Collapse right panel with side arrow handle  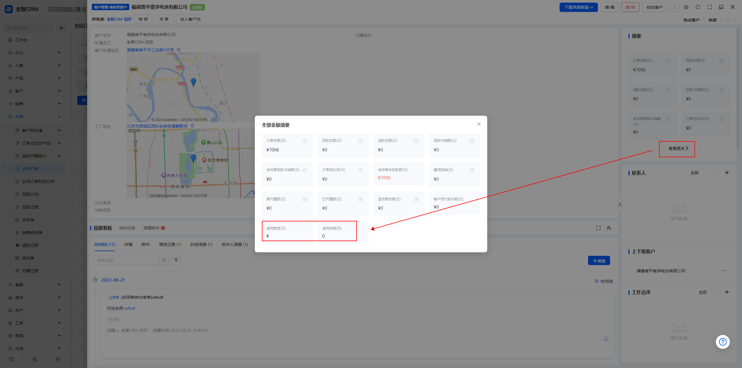(619, 204)
